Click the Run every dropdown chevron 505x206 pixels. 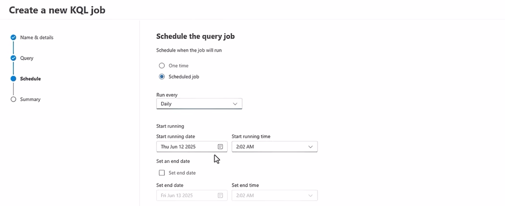click(x=235, y=104)
